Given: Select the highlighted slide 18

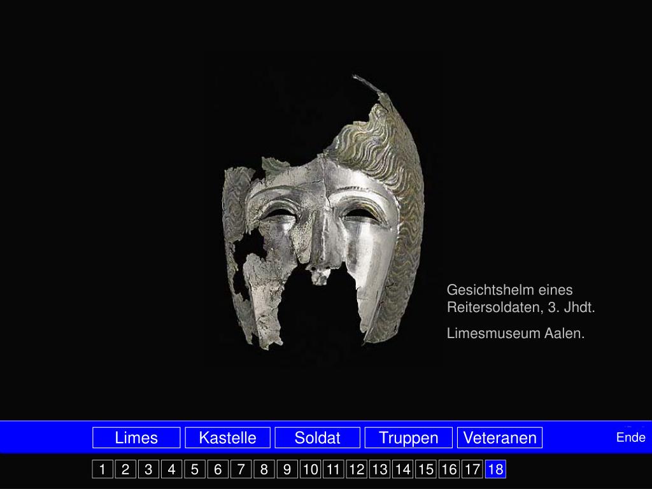Looking at the screenshot, I should click(495, 469).
